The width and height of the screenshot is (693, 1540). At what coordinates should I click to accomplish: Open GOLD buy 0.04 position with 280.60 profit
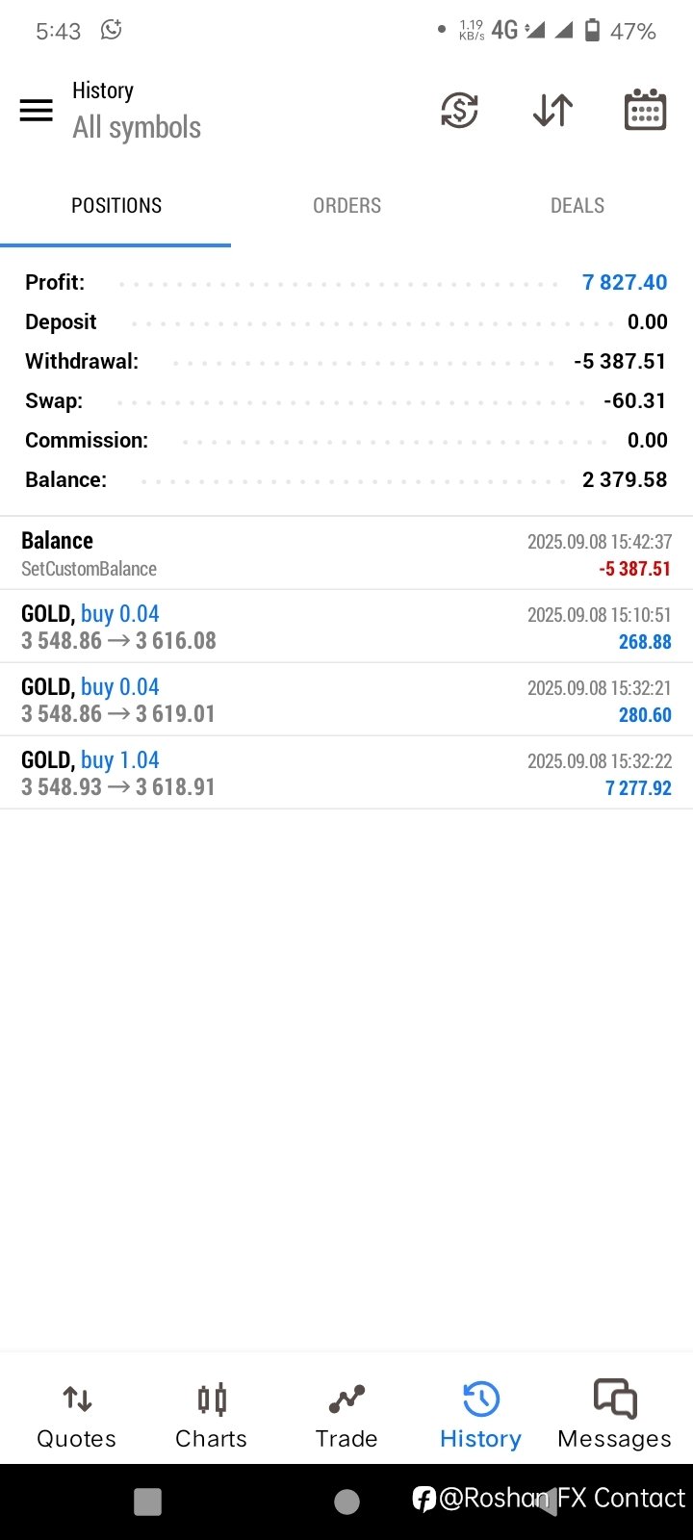point(346,700)
